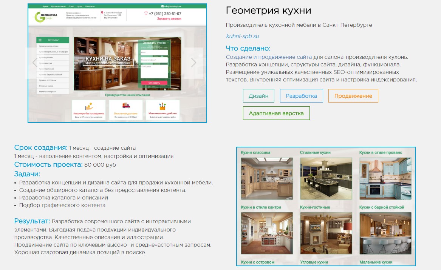Image resolution: width=441 pixels, height=270 pixels.
Task: Show next slide with right arrow
Action: coord(193,62)
